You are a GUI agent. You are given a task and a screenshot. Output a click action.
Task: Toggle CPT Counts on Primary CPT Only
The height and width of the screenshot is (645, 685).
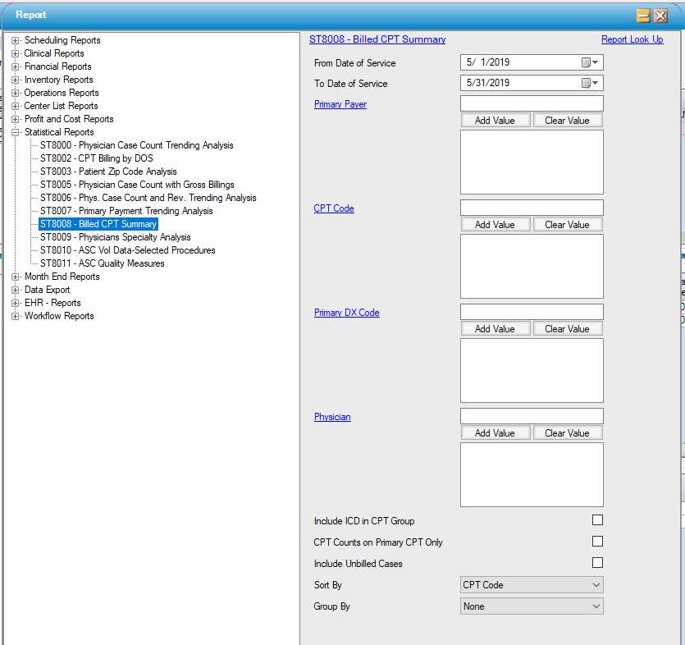pos(597,542)
